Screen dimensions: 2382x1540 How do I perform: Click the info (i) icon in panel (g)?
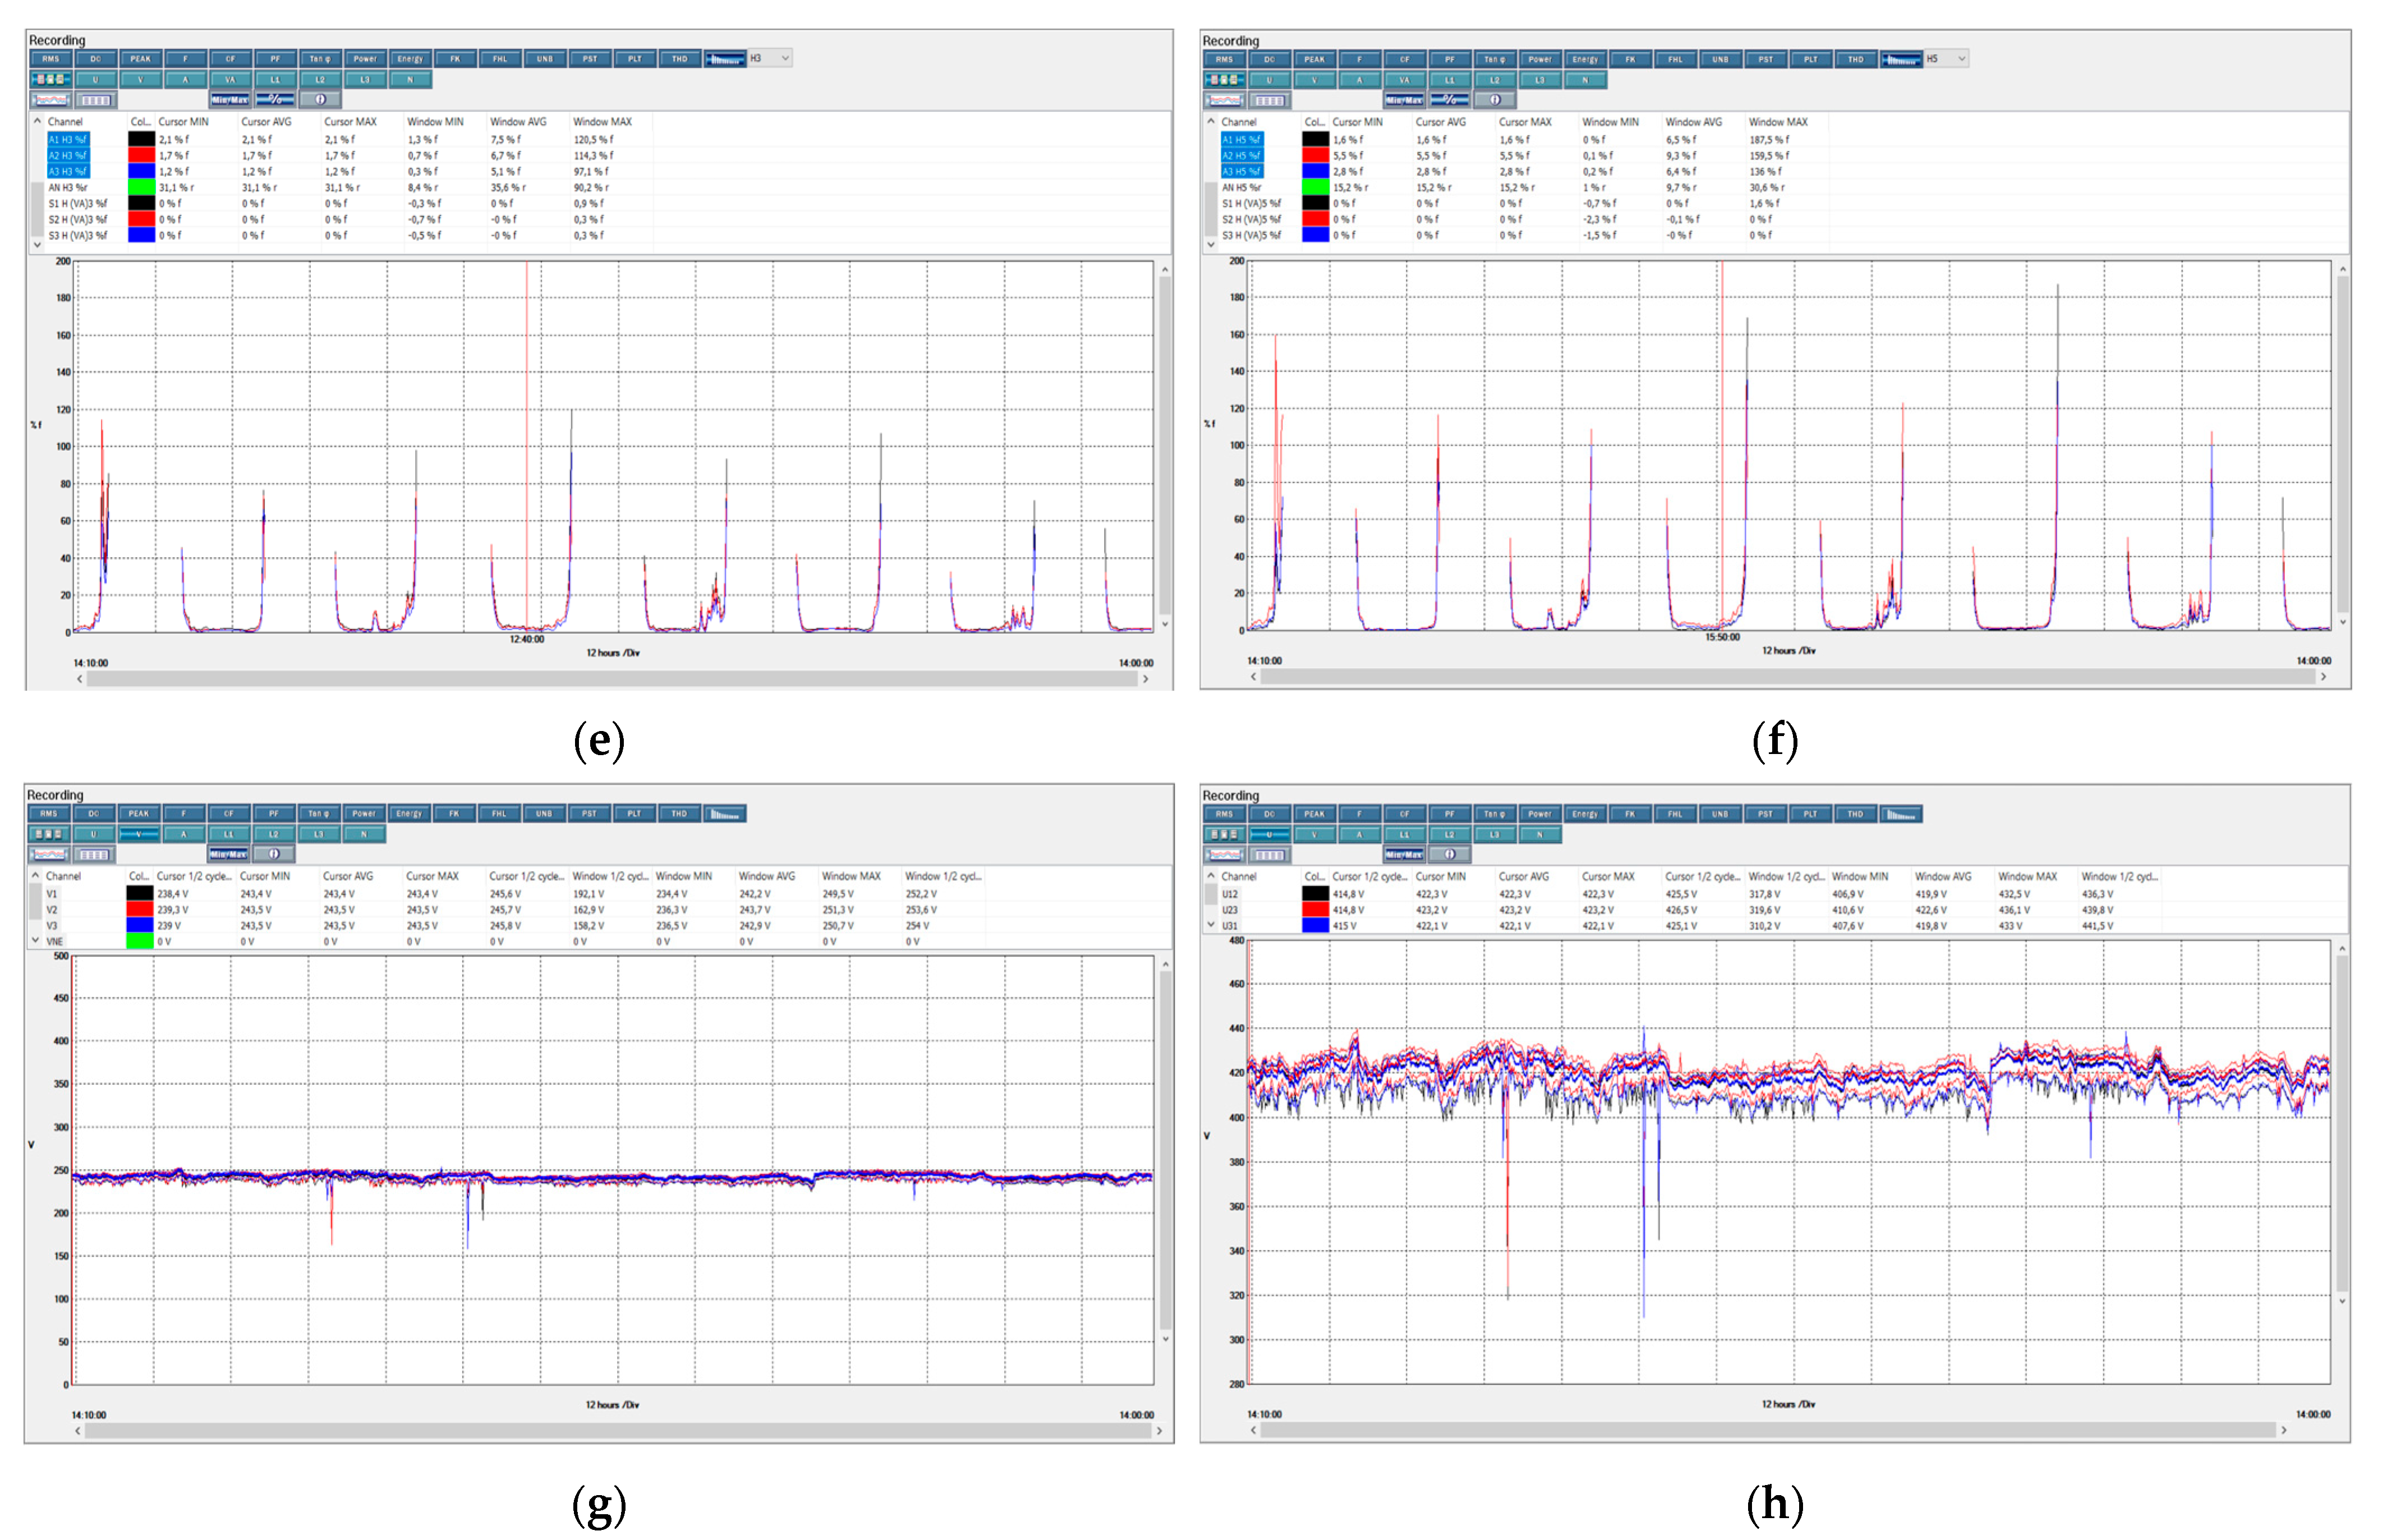(273, 854)
